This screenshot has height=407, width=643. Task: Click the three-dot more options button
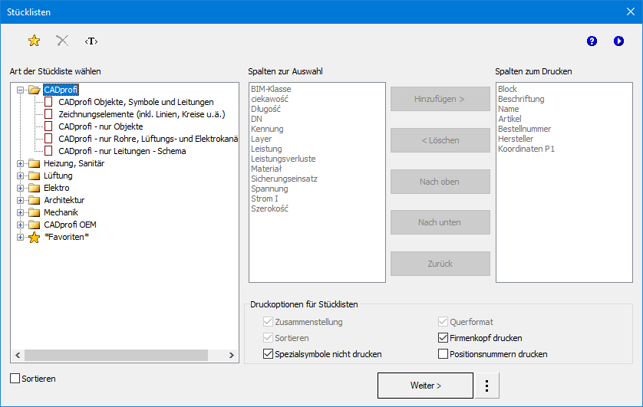(x=487, y=386)
